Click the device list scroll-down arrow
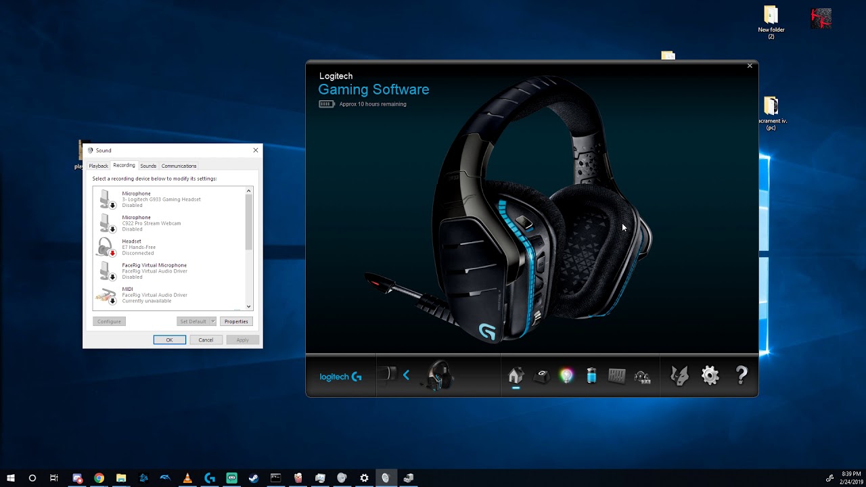The height and width of the screenshot is (487, 866). (249, 306)
